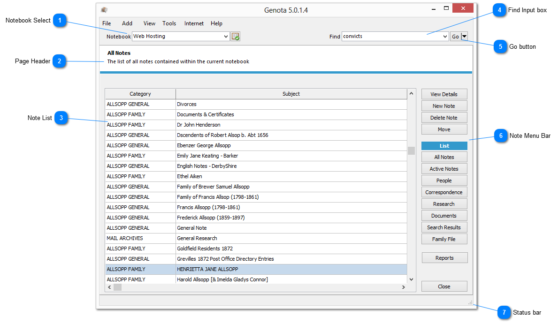
Task: Open the arrow menu next to Go
Action: pos(464,37)
